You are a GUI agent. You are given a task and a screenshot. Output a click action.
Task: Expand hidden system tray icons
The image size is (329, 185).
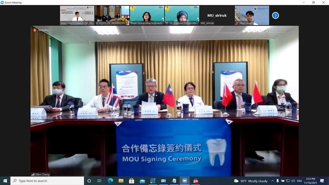click(x=272, y=181)
